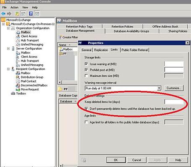
Task: Collapse the Organization Configuration tree node
Action: (8, 28)
